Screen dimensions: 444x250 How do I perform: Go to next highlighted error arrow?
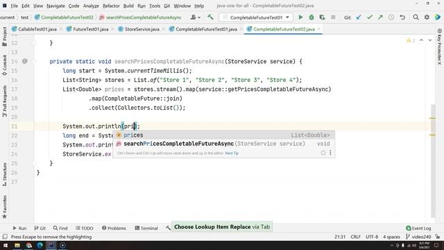pos(430,40)
